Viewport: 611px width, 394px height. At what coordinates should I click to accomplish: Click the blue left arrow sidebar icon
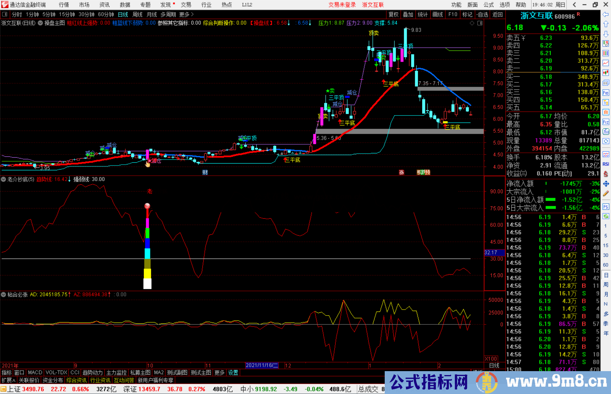coord(606,14)
